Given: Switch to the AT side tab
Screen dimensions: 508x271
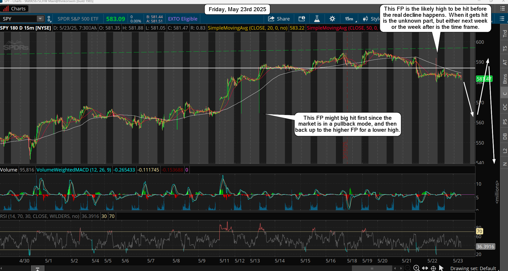Looking at the screenshot, I should [x=505, y=62].
